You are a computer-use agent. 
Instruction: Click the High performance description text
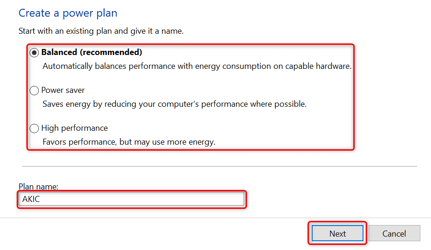coord(129,142)
